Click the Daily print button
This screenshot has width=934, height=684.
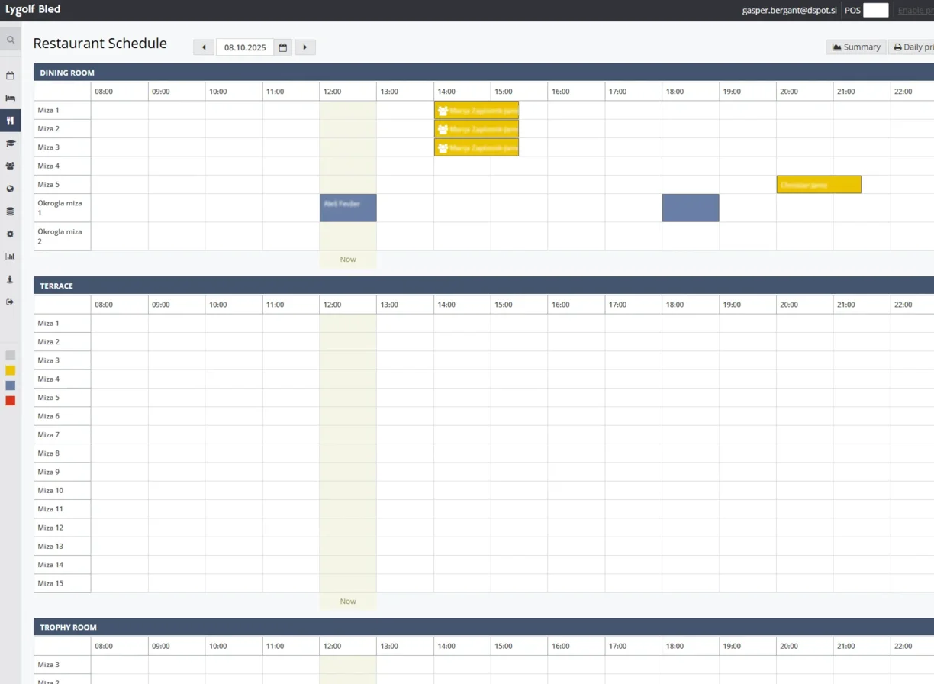(x=913, y=47)
